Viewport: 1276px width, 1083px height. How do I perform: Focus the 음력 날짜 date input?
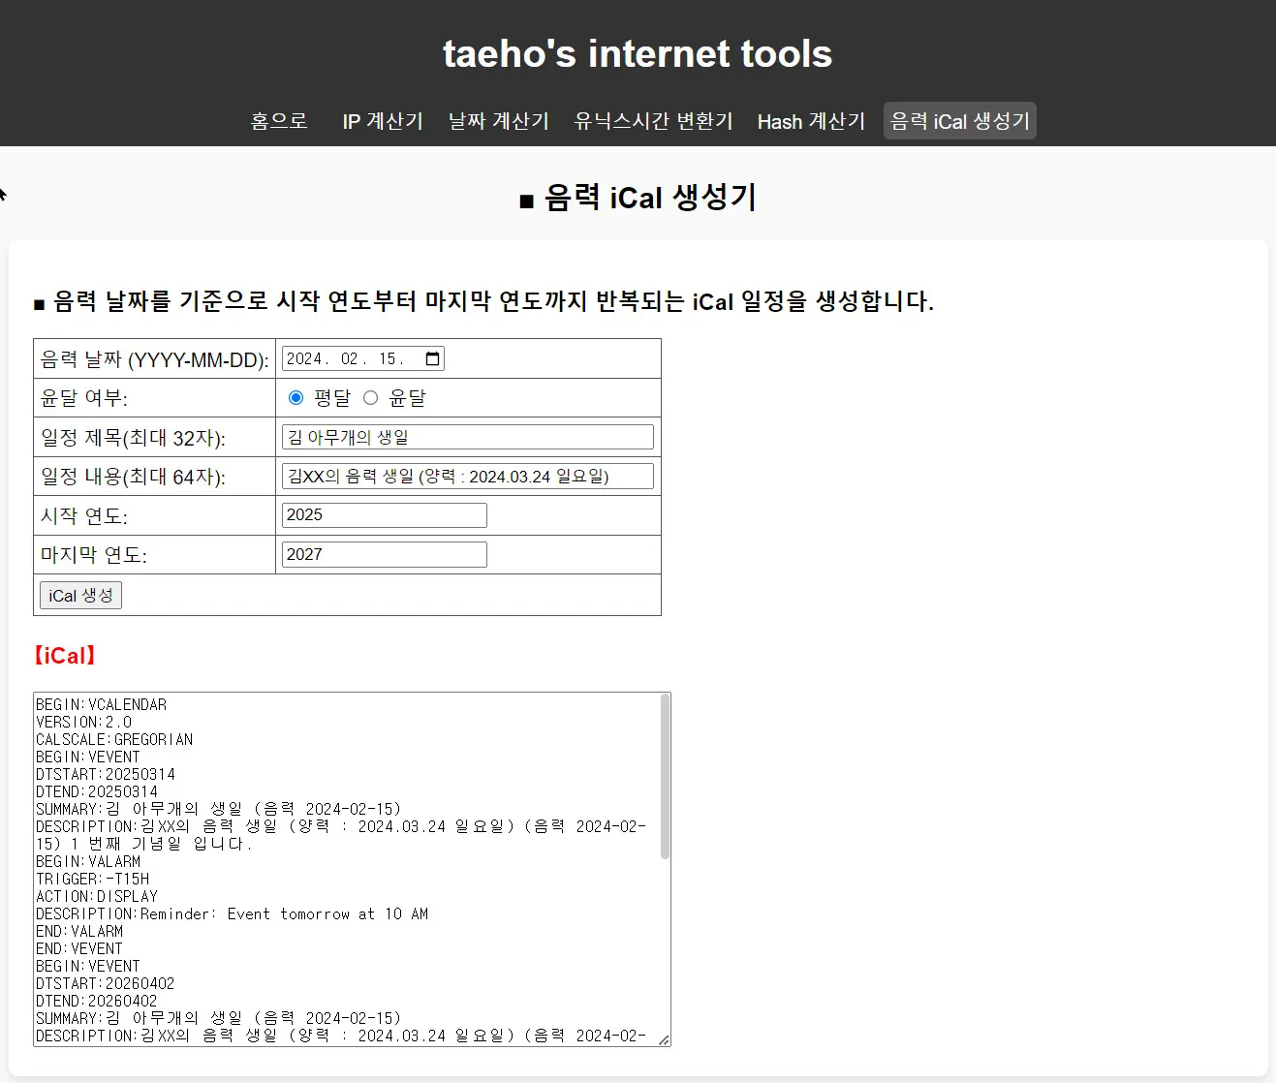[x=363, y=358]
